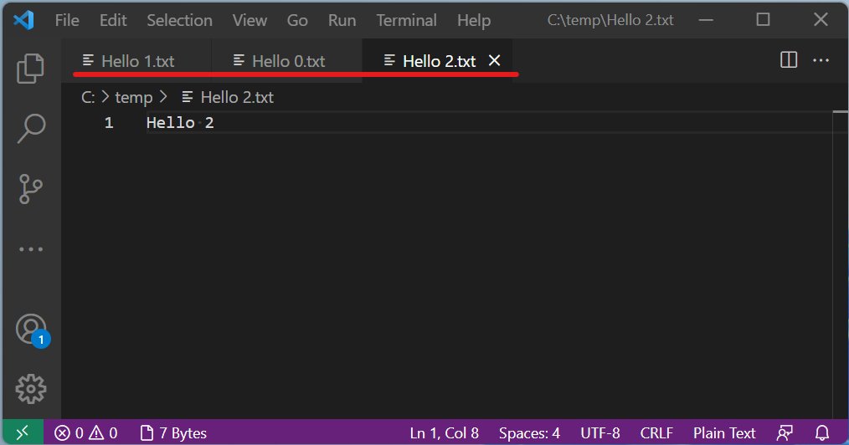Open the Run menu
The image size is (849, 445).
point(342,21)
